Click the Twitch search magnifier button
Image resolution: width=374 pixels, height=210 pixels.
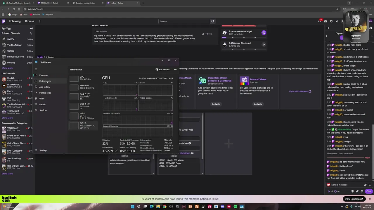[213, 21]
